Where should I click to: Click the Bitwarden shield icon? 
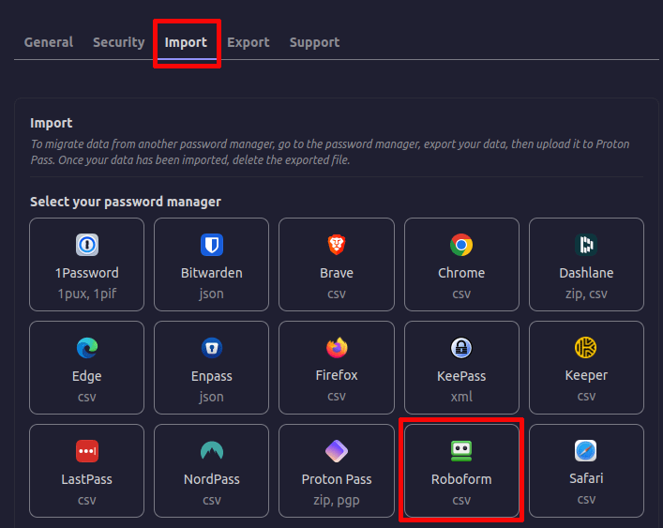[x=211, y=245]
